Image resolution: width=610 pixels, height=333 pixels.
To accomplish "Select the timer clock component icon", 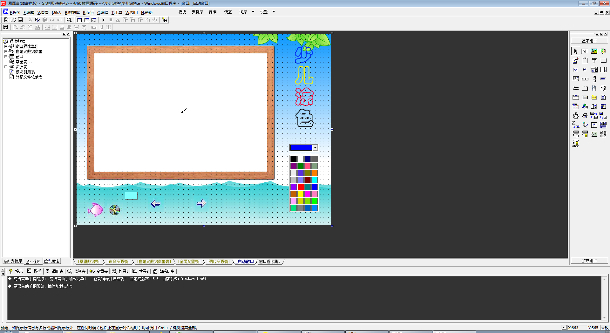I will (576, 116).
